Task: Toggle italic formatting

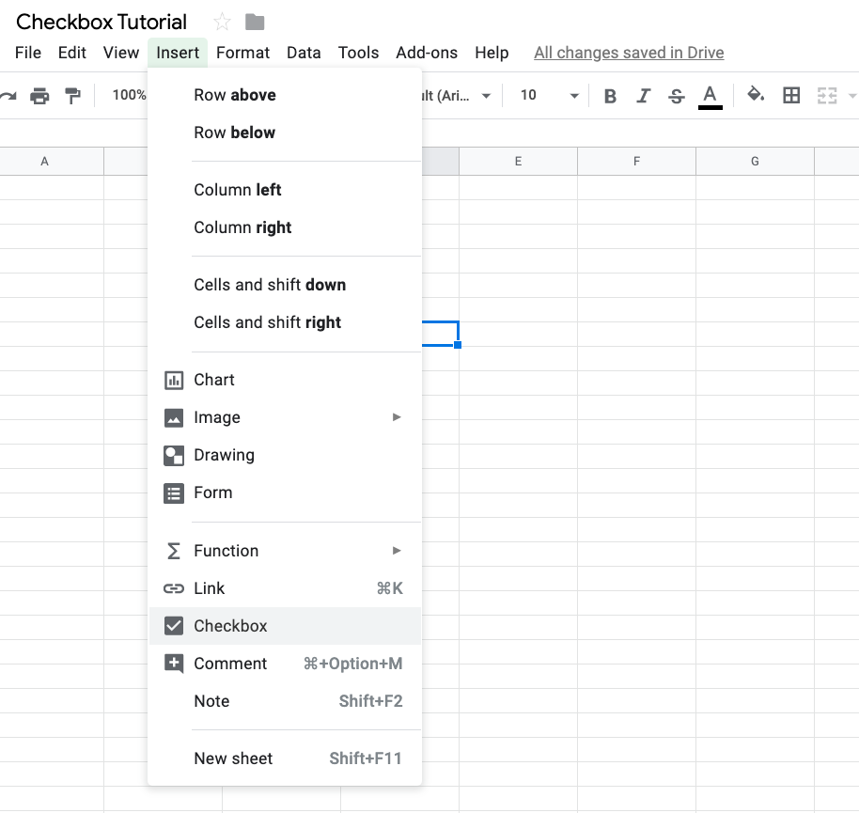Action: (643, 96)
